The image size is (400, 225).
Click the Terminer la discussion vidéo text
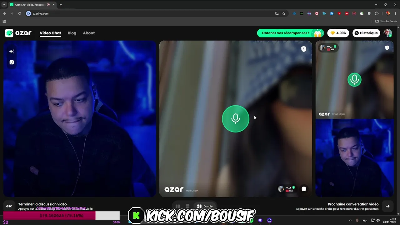42,204
